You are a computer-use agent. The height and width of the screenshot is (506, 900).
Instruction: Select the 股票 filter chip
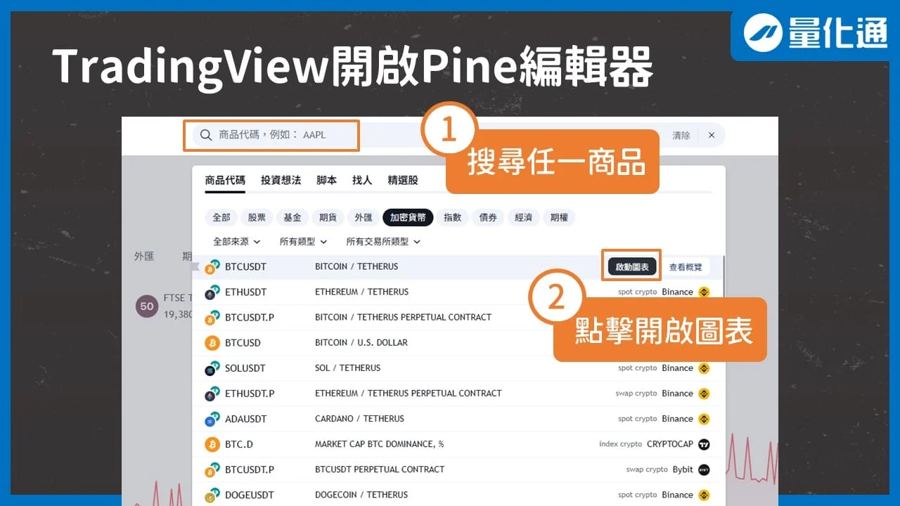coord(257,218)
